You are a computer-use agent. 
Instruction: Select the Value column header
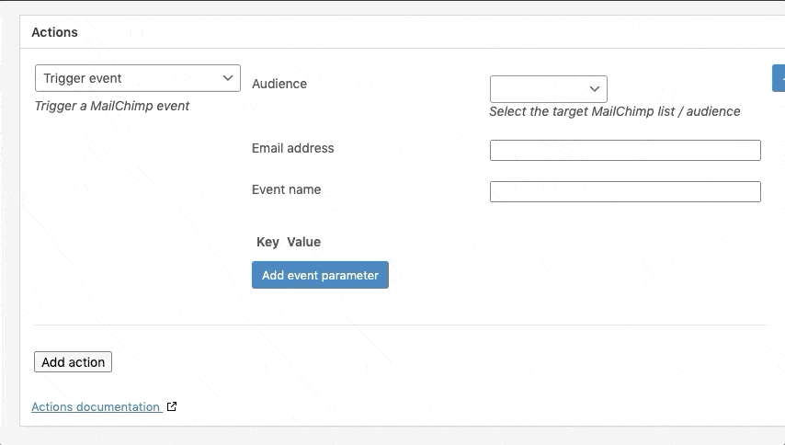click(x=303, y=242)
